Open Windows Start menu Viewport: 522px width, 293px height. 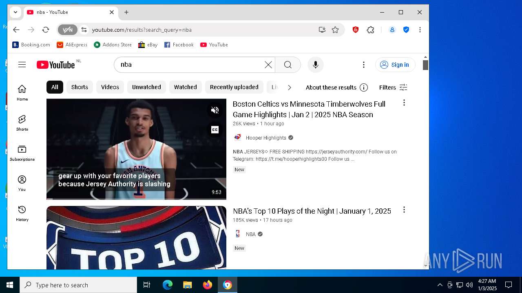coord(10,285)
